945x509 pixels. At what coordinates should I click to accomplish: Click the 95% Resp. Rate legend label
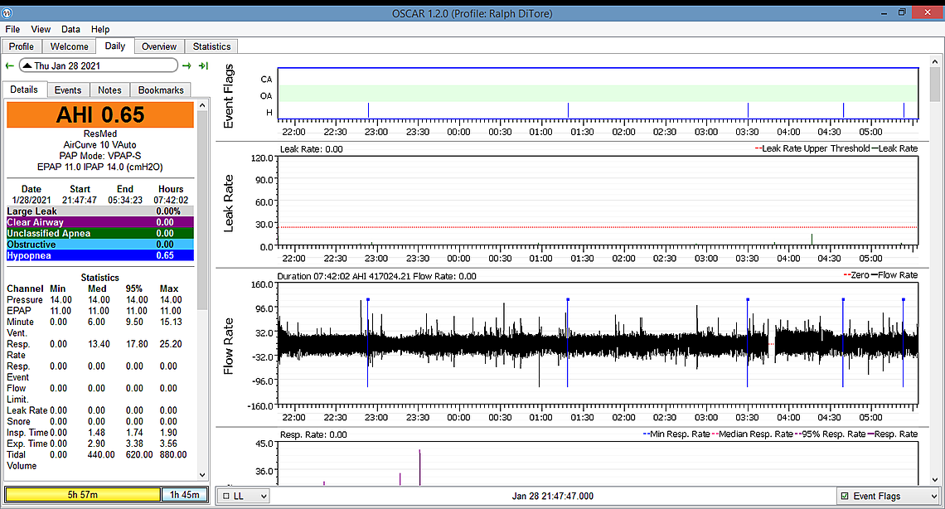(x=830, y=434)
